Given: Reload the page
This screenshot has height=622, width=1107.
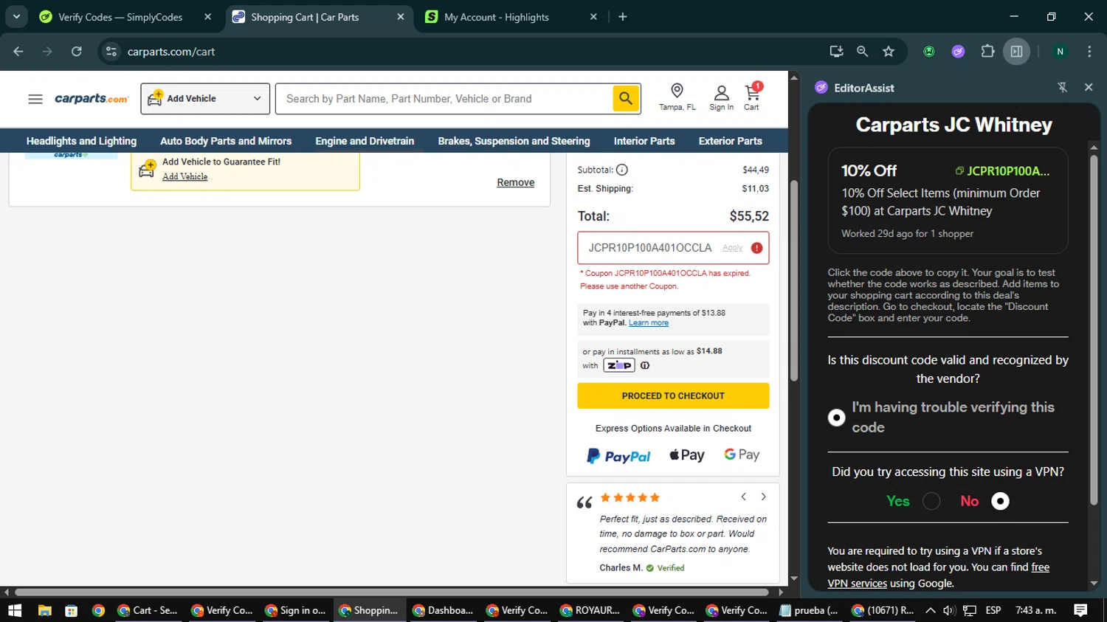Looking at the screenshot, I should 77,51.
